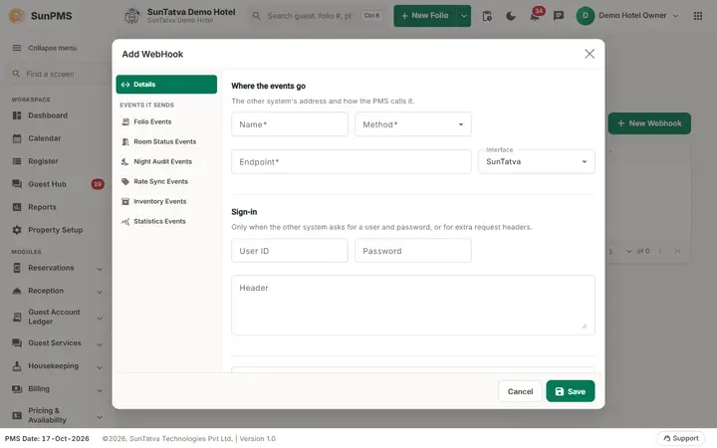717x448 pixels.
Task: Click the Pricing & Availability icon
Action: (17, 415)
